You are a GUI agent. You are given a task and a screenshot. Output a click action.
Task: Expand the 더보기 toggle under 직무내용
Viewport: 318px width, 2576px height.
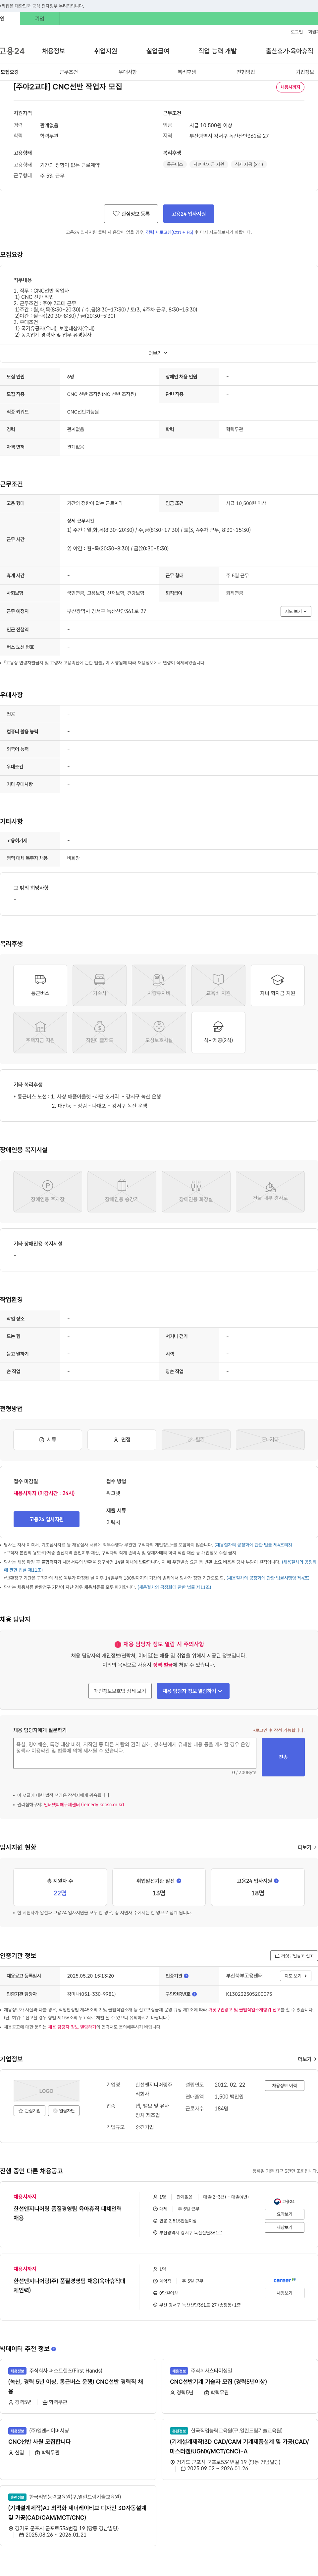pos(158,353)
